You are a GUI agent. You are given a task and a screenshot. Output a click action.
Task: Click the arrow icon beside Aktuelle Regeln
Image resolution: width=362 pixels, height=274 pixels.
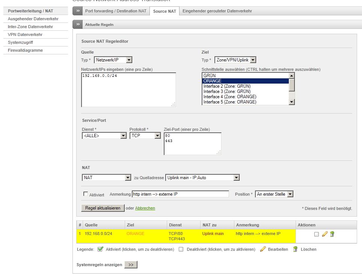coord(77,24)
